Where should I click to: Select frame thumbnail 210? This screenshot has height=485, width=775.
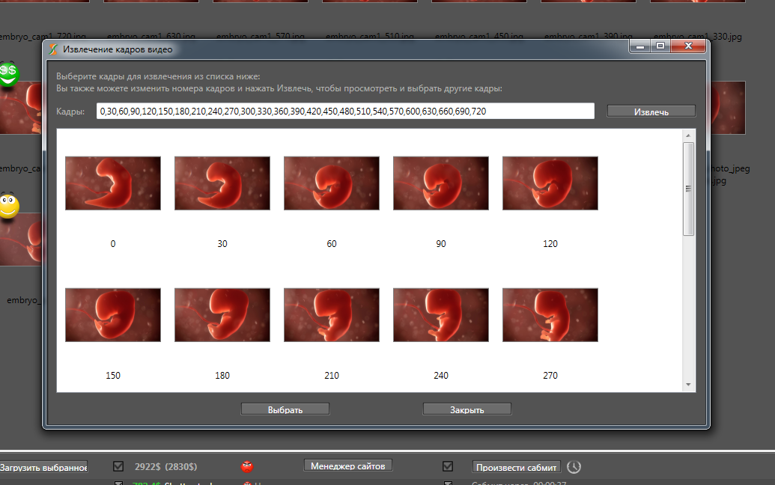point(332,315)
